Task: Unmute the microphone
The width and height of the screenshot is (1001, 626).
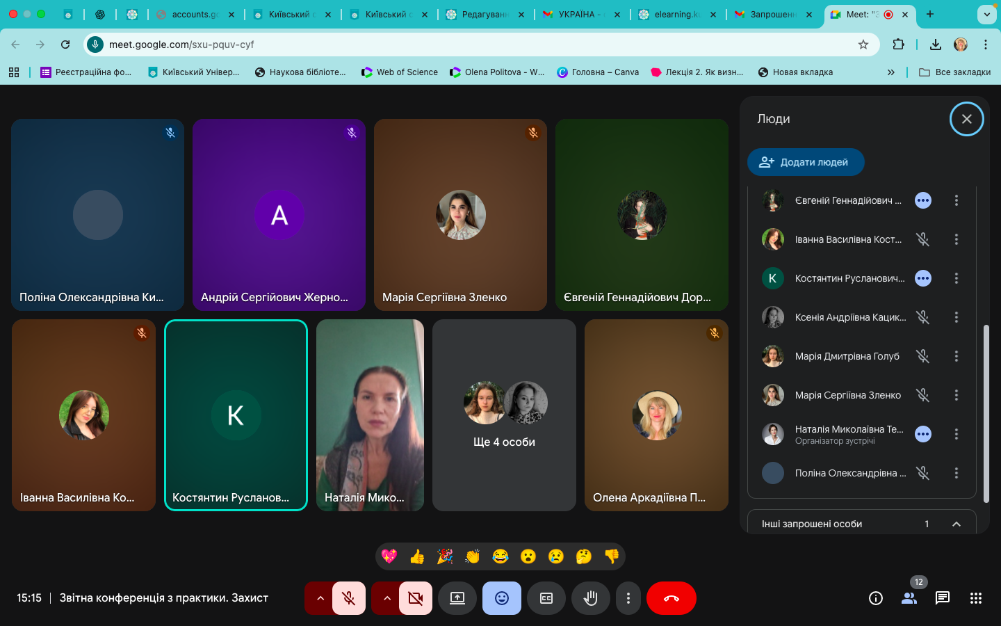Action: [x=349, y=598]
